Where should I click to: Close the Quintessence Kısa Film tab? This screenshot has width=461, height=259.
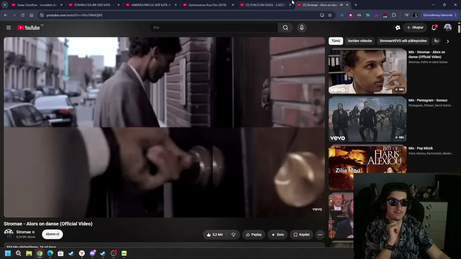233,5
